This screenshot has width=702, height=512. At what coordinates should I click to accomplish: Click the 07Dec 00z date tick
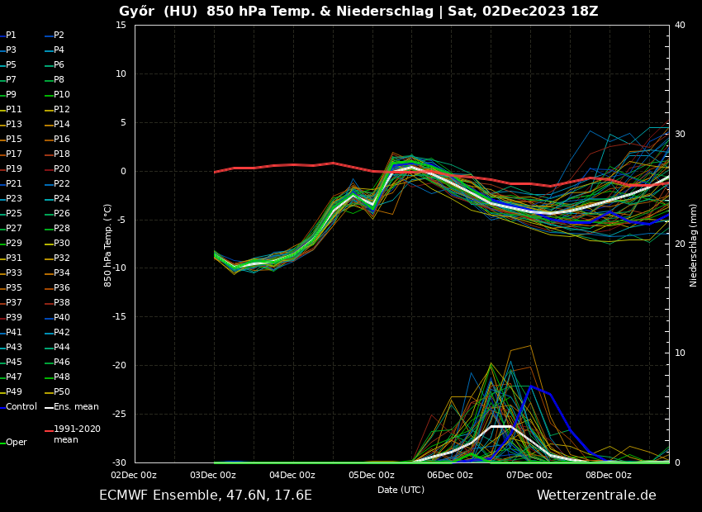click(529, 475)
